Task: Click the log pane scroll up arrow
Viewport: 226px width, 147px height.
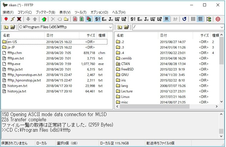Action: tap(221, 114)
